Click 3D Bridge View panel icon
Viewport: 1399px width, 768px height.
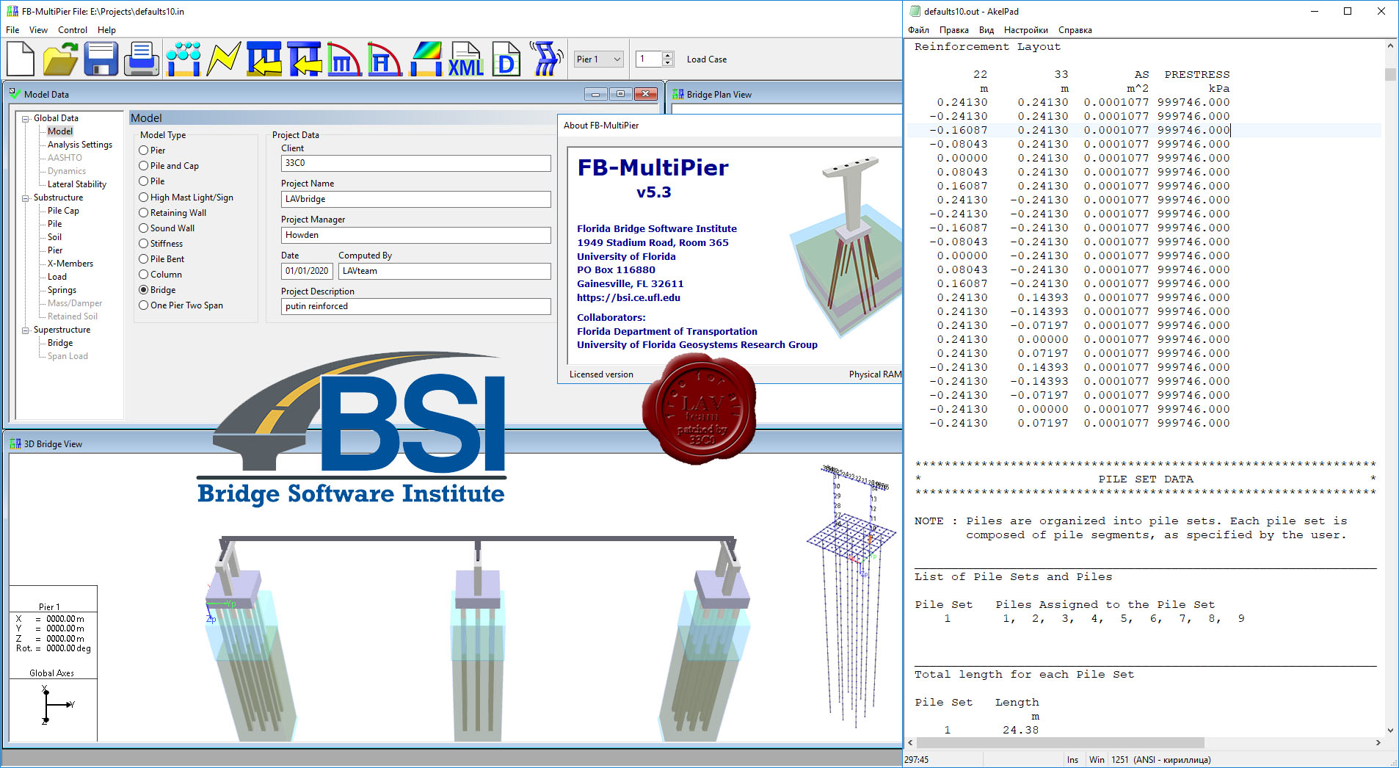(15, 443)
